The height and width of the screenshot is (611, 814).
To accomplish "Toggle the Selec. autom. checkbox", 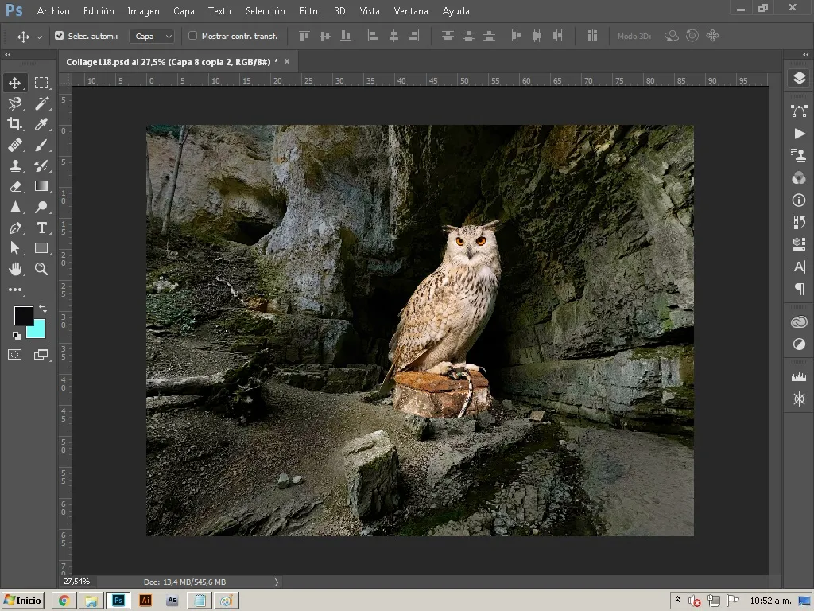I will click(59, 36).
